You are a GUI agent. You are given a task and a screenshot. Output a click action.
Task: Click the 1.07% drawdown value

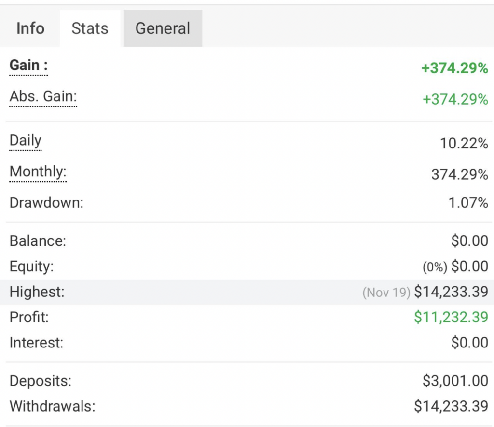point(468,202)
